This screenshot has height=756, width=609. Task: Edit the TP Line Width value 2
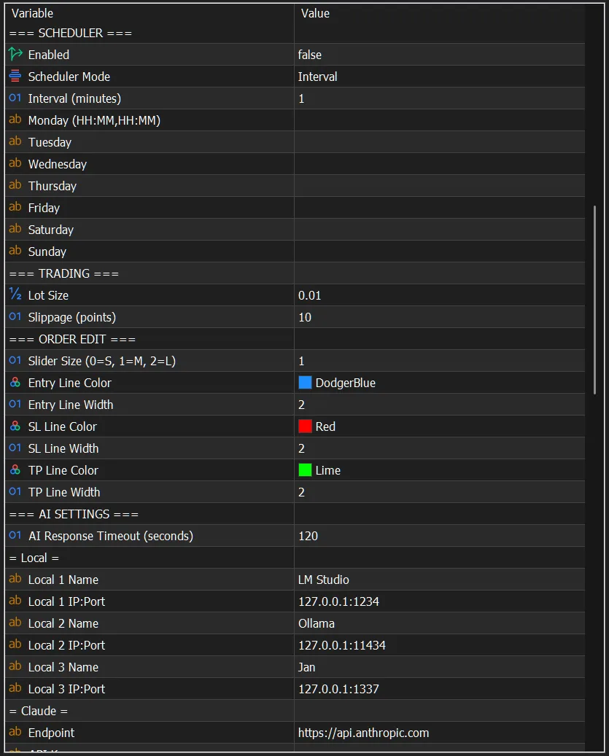(439, 492)
